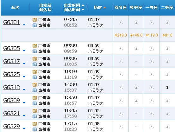The image size is (175, 132).
Task: Select the ¥149.0 特等座 price
Action: pos(136,35)
